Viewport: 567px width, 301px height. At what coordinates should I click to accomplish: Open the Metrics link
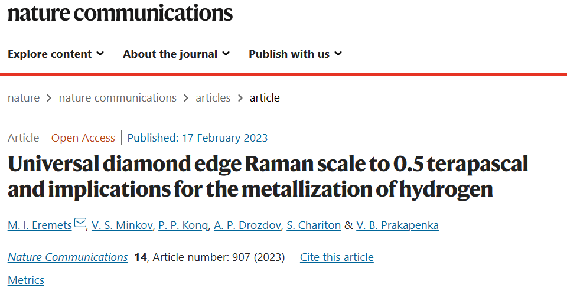[x=26, y=280]
